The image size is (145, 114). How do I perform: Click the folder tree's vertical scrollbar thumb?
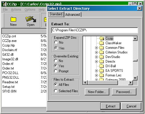pyautogui.click(x=135, y=60)
